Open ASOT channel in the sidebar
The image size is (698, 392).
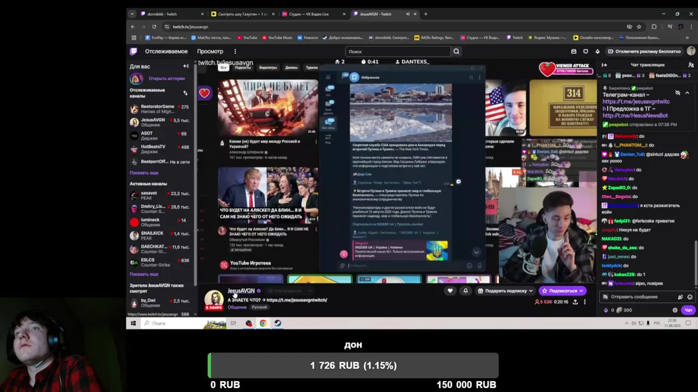point(160,136)
